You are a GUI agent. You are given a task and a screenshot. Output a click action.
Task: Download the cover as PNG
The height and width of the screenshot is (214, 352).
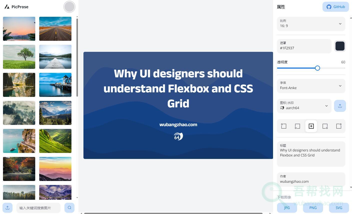[x=313, y=208]
